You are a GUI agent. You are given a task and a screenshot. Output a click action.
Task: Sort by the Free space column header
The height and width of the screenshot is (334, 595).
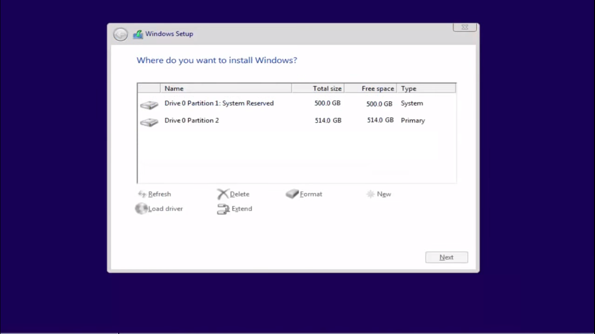coord(370,88)
